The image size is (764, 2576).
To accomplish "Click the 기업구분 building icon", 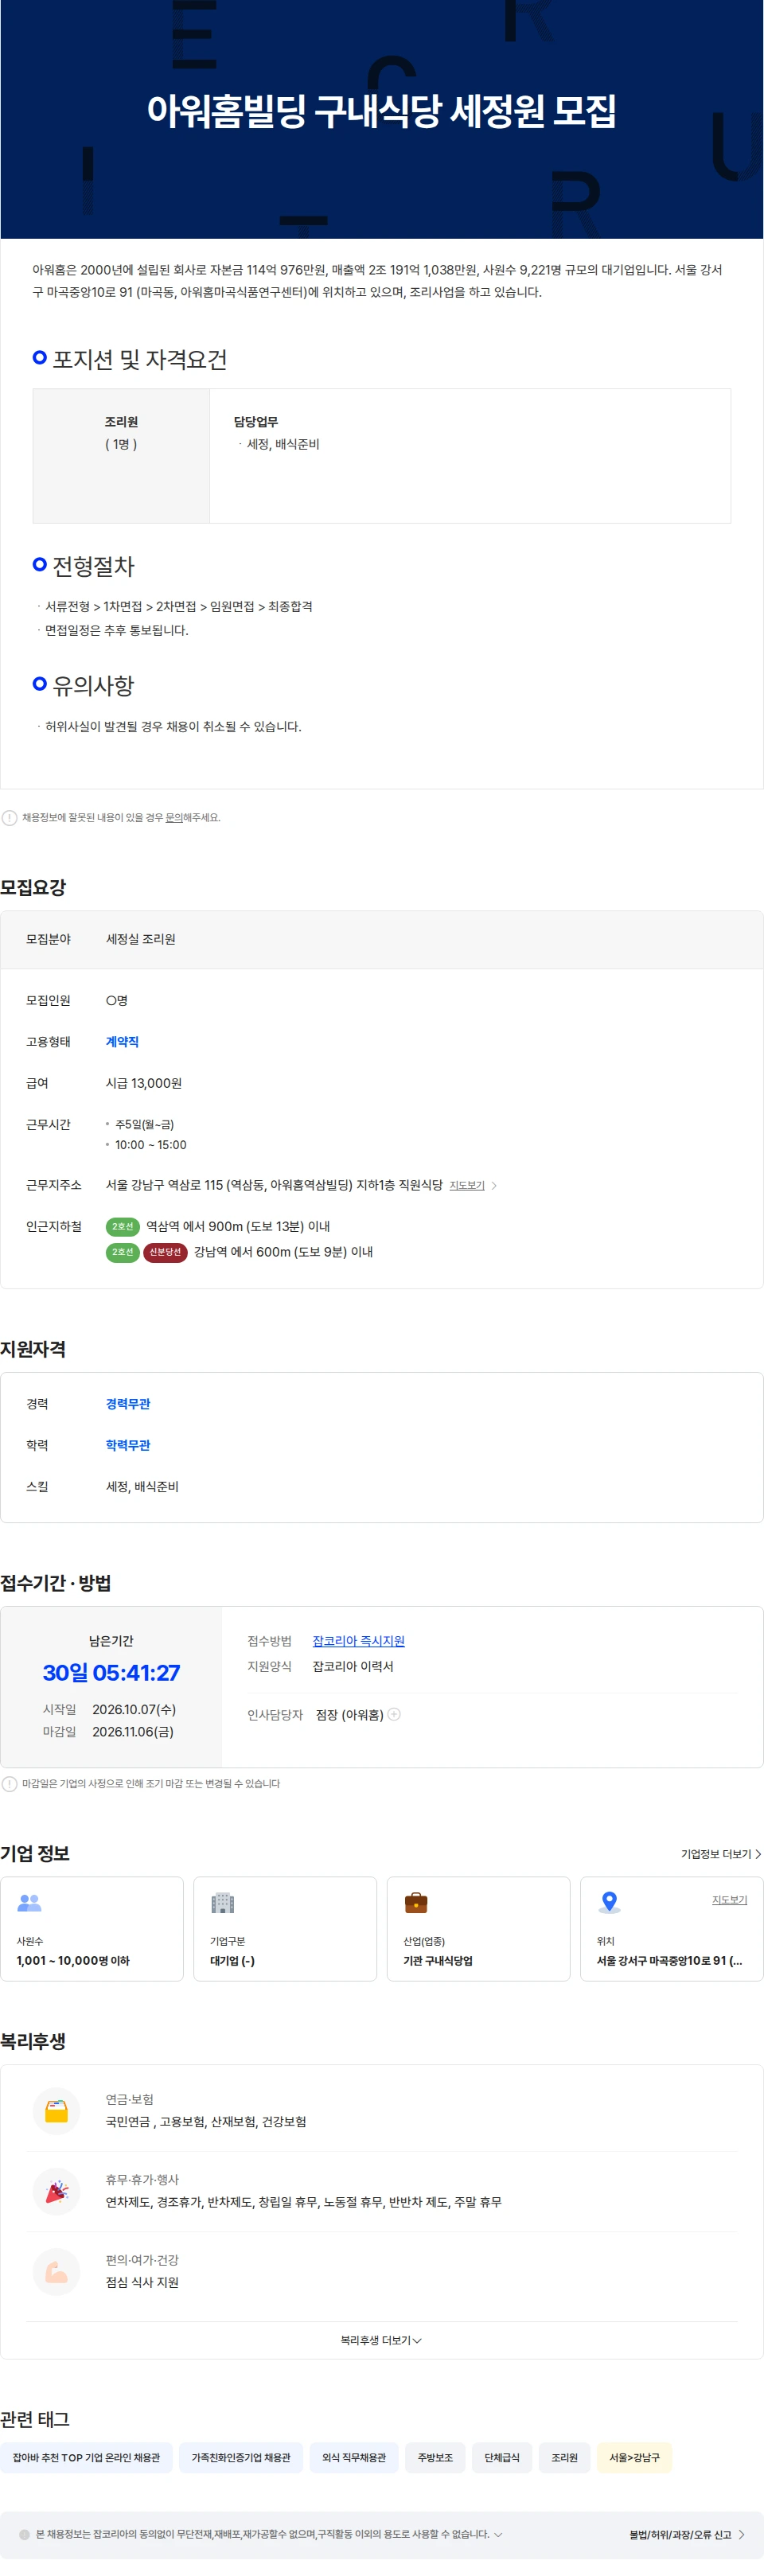I will 222,1902.
